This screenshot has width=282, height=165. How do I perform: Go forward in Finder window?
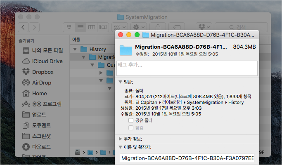[34, 27]
